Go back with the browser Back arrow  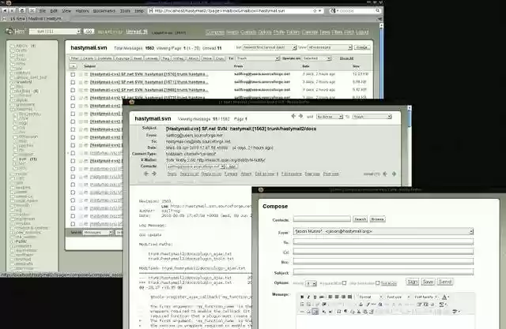point(5,10)
